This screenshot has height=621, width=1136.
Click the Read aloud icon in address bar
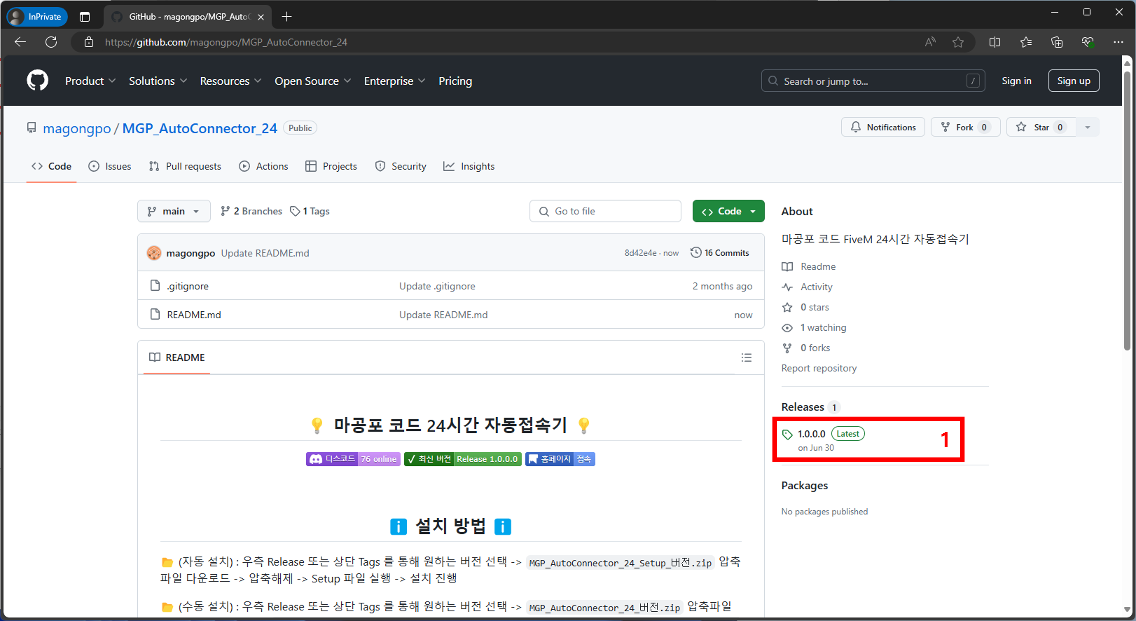click(930, 42)
